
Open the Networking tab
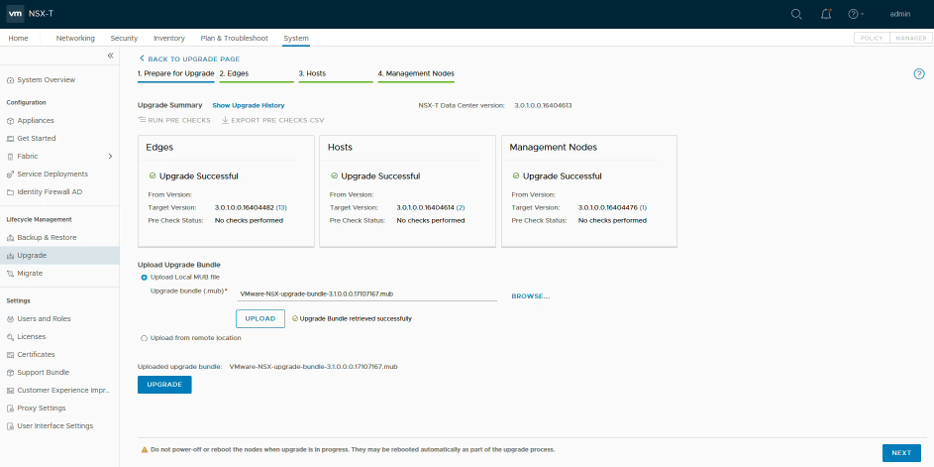pos(75,38)
